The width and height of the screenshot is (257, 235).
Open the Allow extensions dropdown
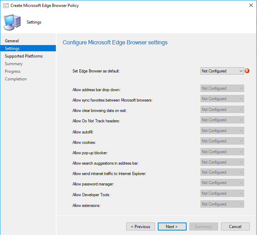coord(222,204)
